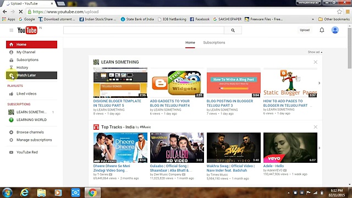The height and width of the screenshot is (198, 352).
Task: Open Top Tracks - India shelf title
Action: (x=118, y=127)
